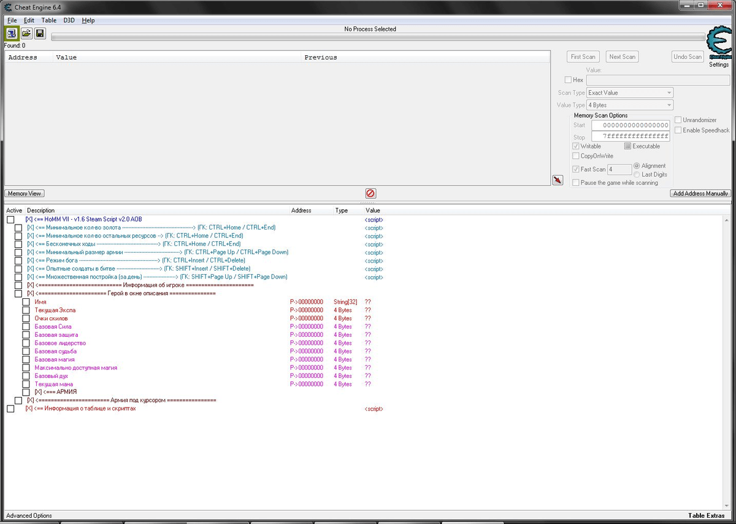Select the Last Digits radio button

[x=637, y=175]
